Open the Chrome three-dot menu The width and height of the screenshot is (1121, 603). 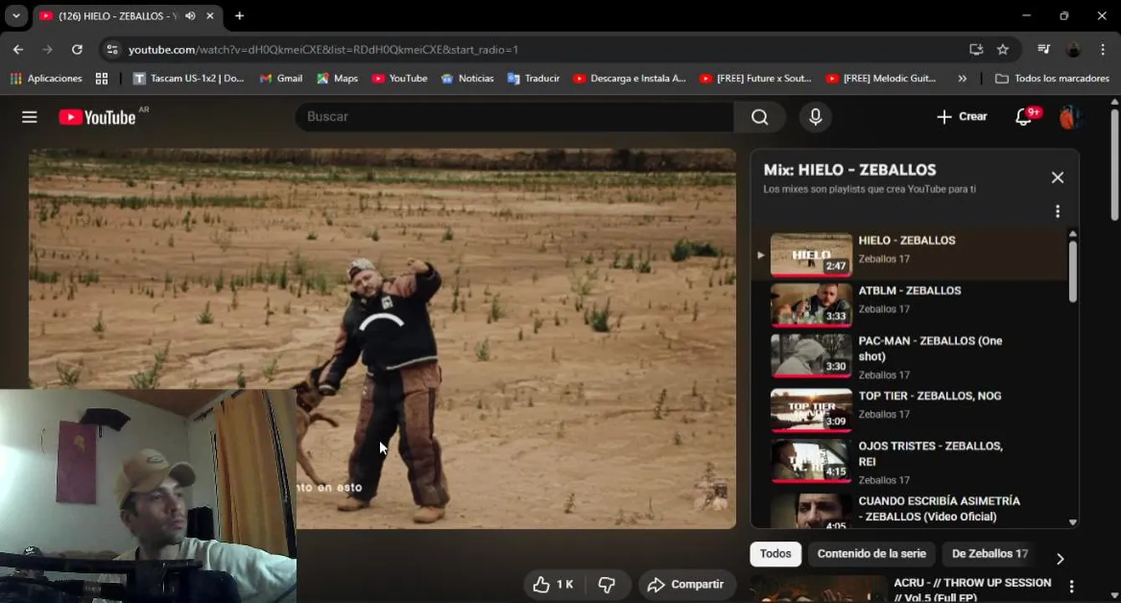[x=1103, y=49]
